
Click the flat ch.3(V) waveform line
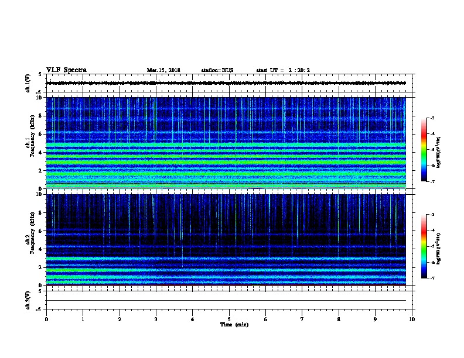click(226, 301)
